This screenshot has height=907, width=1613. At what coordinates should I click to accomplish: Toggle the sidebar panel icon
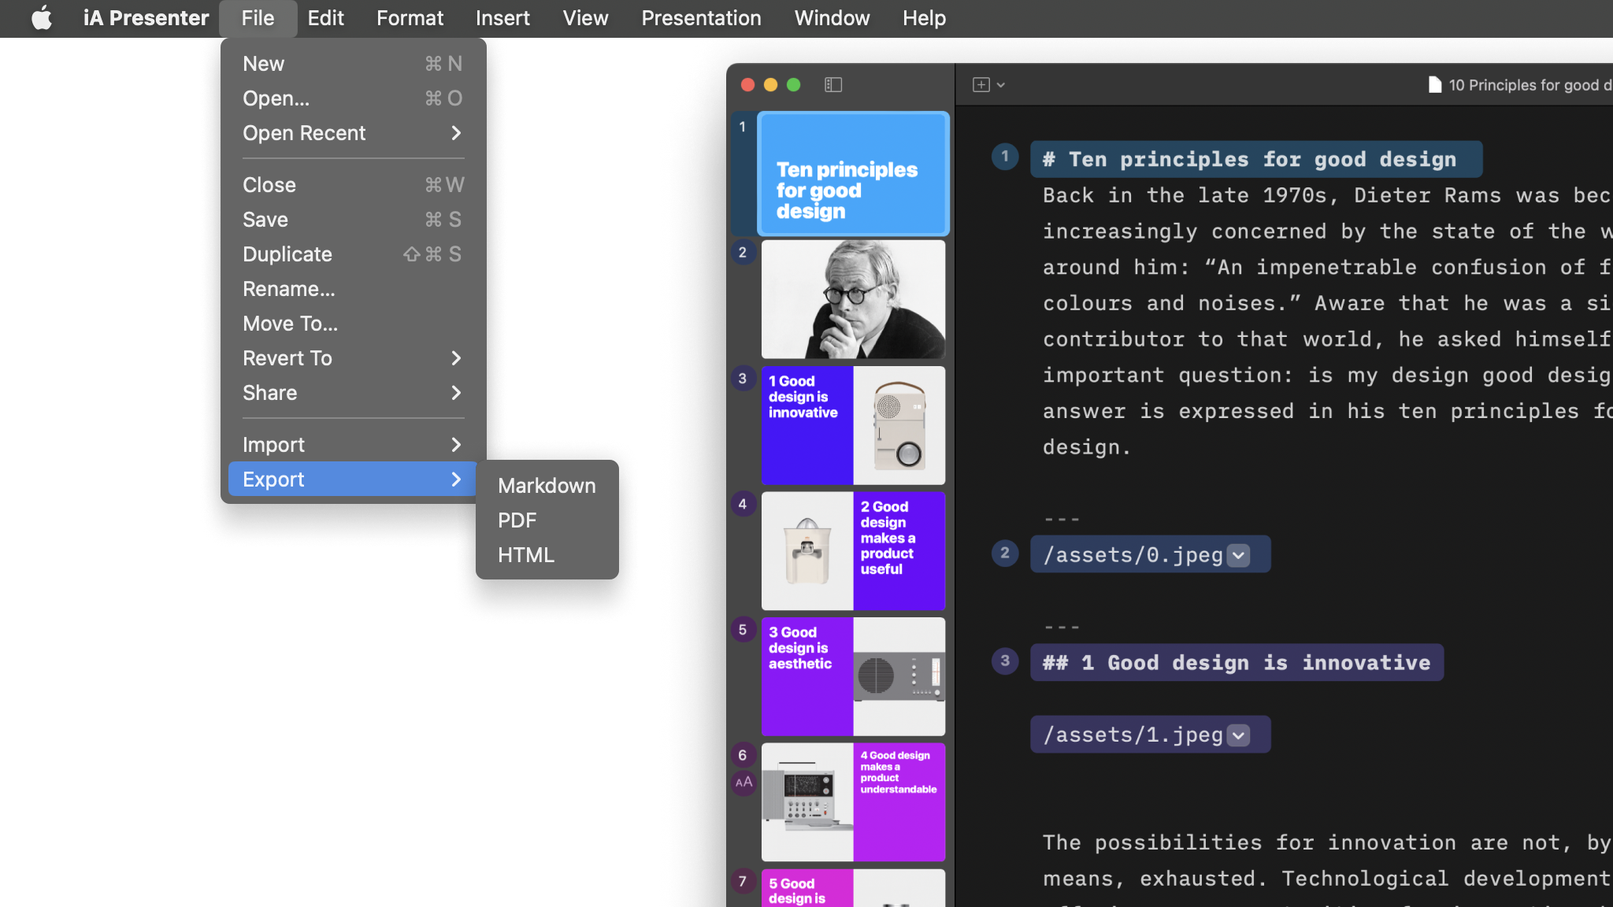click(x=833, y=84)
